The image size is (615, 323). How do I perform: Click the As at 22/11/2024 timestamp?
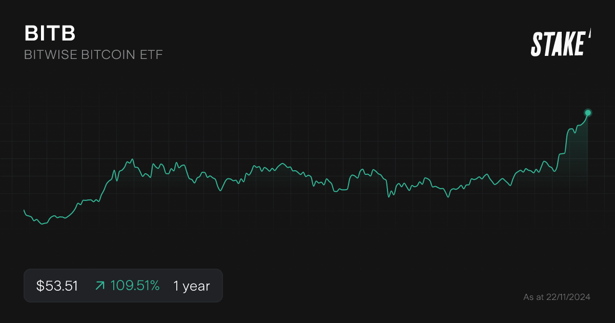click(x=557, y=296)
